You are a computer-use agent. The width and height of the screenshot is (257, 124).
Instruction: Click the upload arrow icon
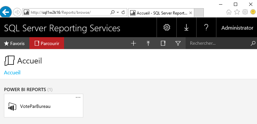tap(148, 43)
